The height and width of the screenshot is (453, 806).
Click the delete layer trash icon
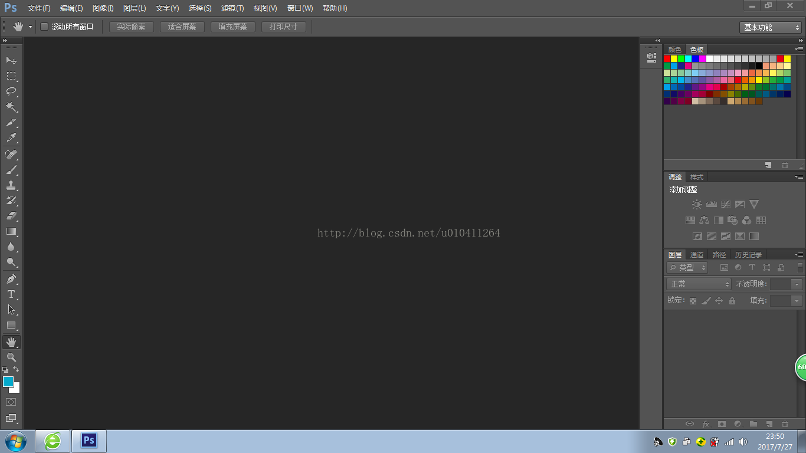click(785, 424)
